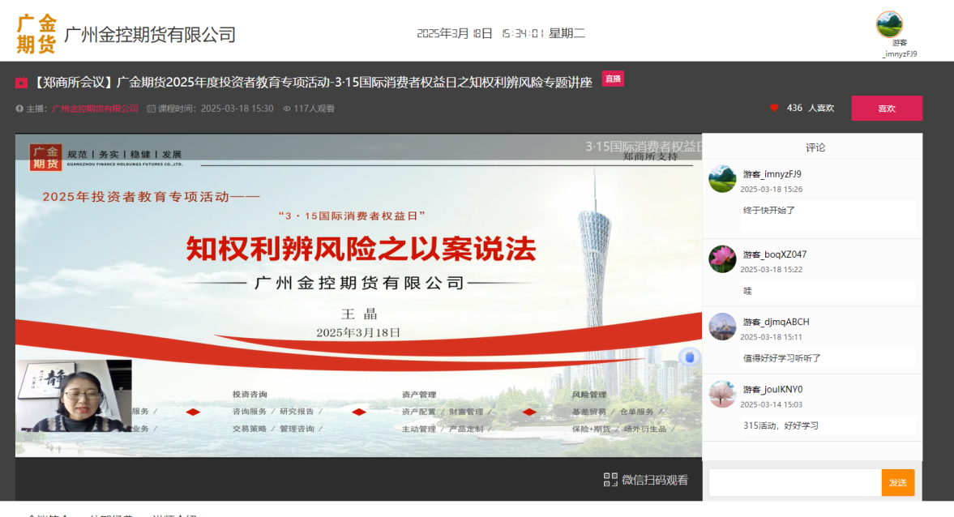Open the guest avatar in the top right corner
The image size is (954, 517).
click(889, 24)
